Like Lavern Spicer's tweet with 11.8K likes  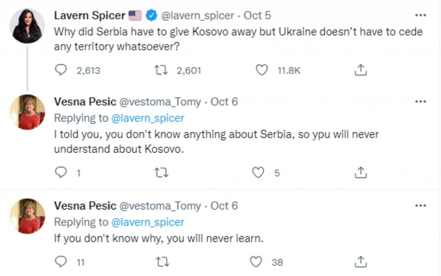(262, 71)
